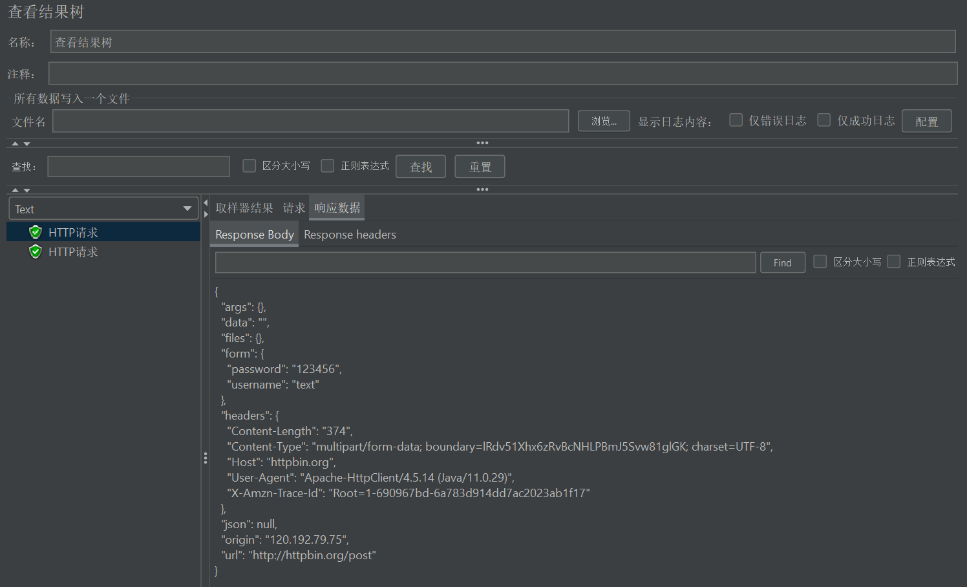967x587 pixels.
Task: Click the "password": "123456" line
Action: coord(284,369)
